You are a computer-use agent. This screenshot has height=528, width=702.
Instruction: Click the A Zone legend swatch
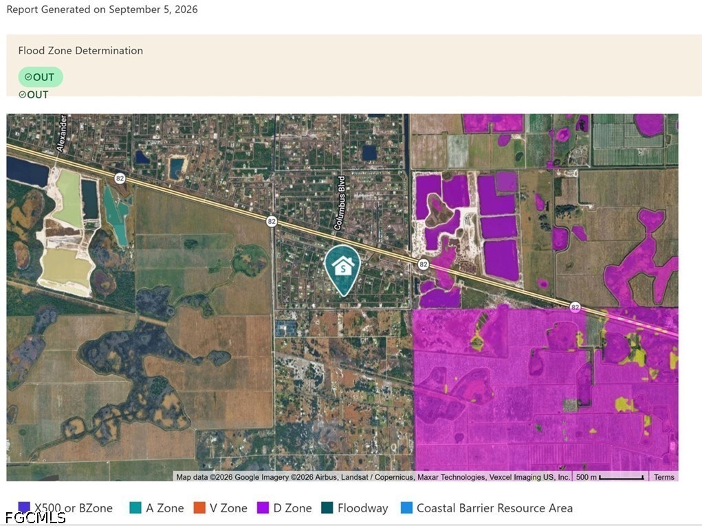tap(135, 508)
